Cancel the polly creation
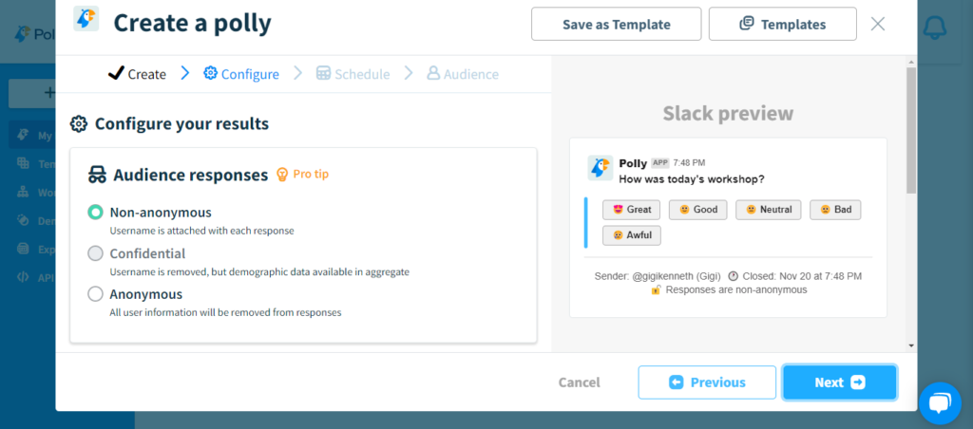The image size is (973, 429). [x=579, y=382]
